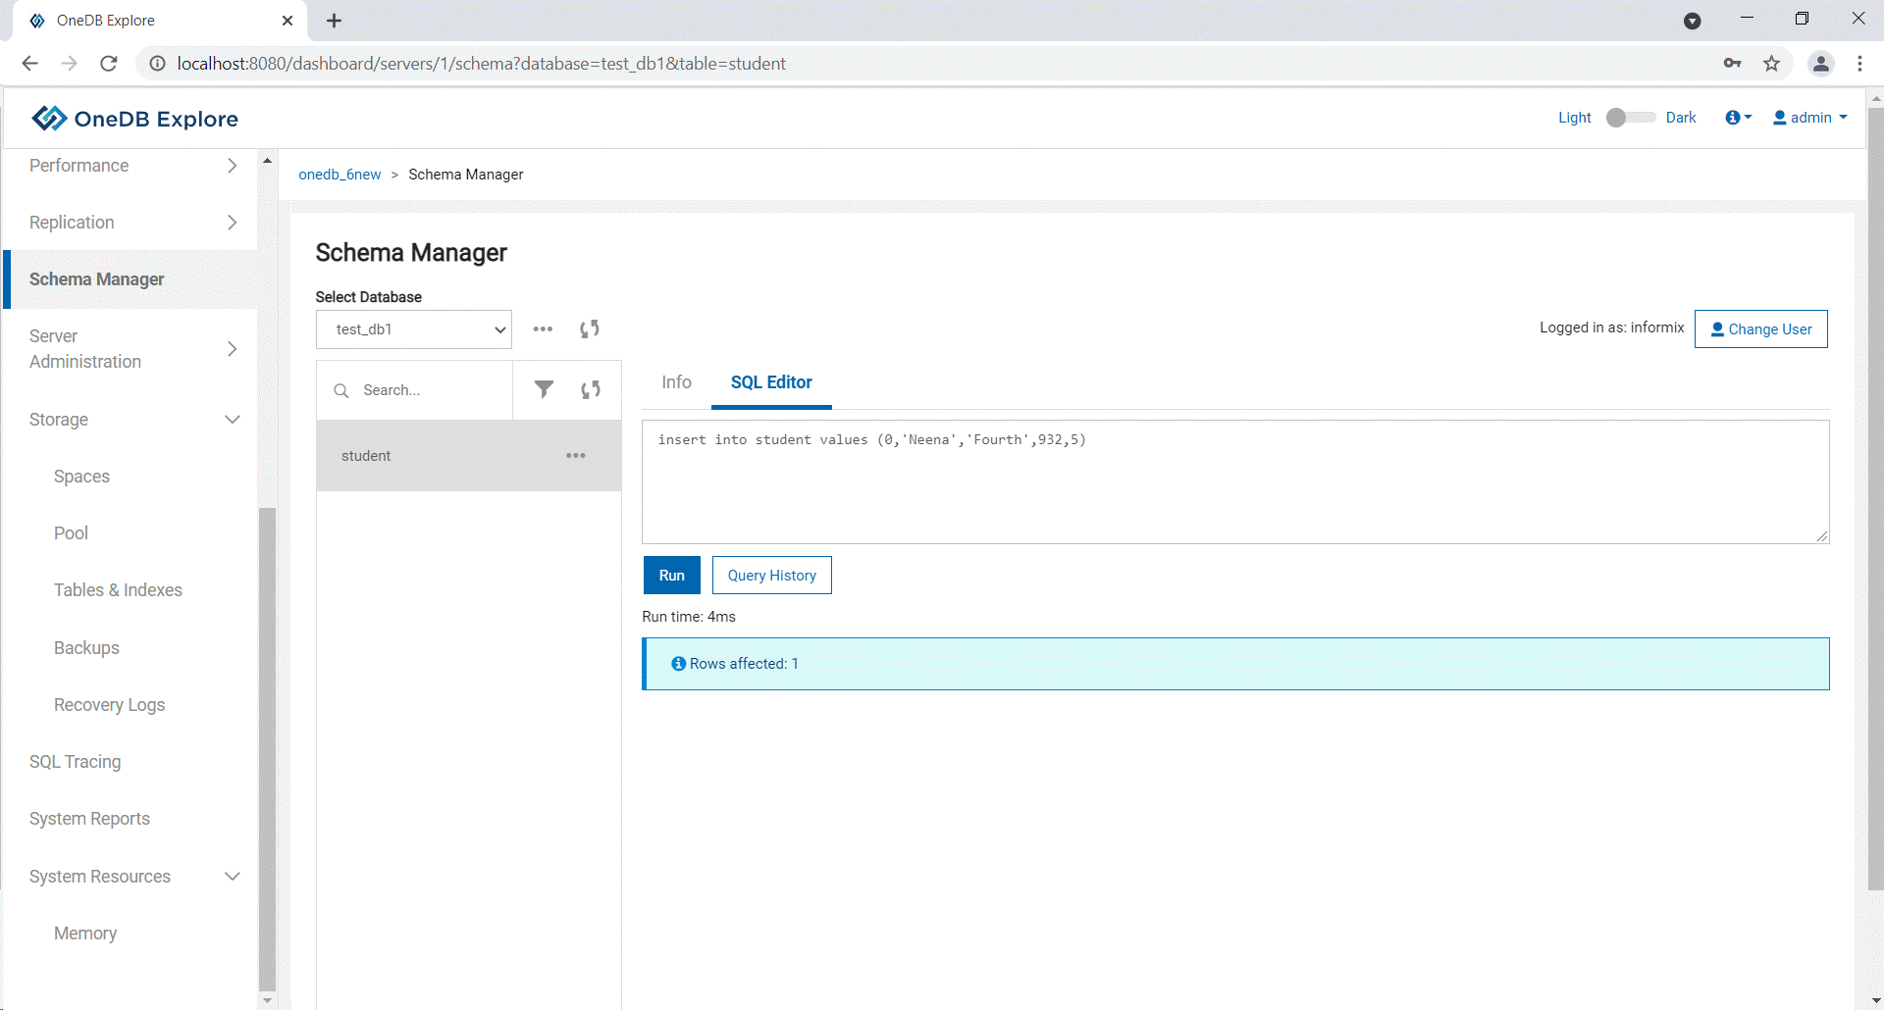Open Spaces under Storage
The image size is (1884, 1010).
tap(81, 477)
